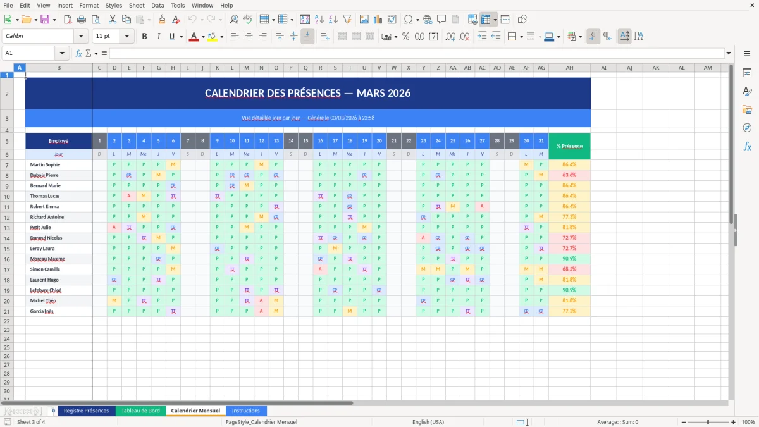This screenshot has width=759, height=427.
Task: Click the 100% zoom level in status bar
Action: 748,422
